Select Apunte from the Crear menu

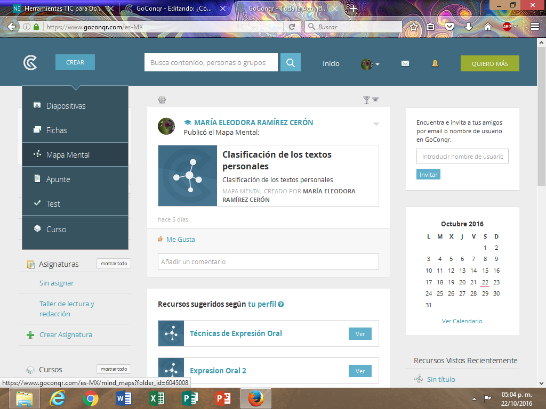tap(75, 179)
